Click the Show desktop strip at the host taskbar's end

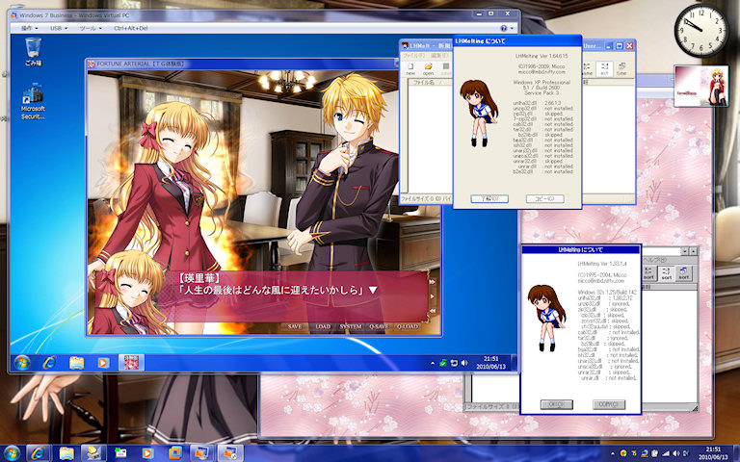737,453
